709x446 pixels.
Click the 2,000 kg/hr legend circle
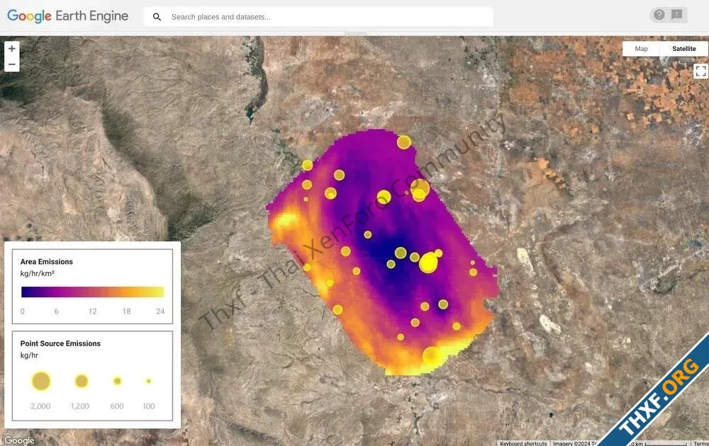[40, 381]
